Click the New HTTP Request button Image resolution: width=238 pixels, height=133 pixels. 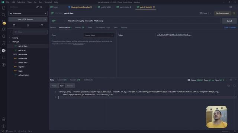pos(26,19)
